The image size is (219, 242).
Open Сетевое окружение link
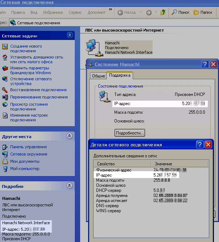pyautogui.click(x=29, y=154)
